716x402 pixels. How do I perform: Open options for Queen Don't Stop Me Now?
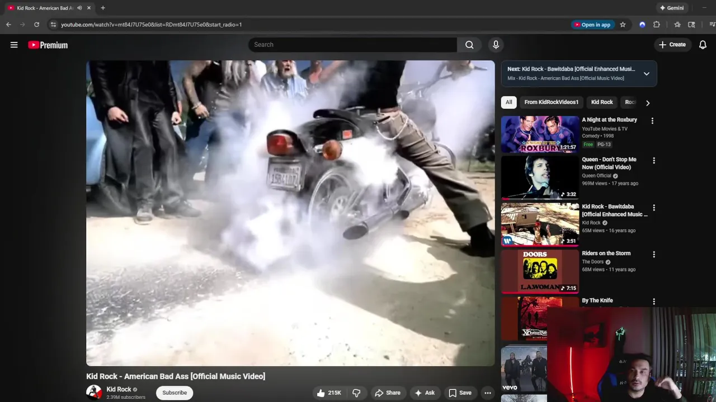pyautogui.click(x=653, y=161)
